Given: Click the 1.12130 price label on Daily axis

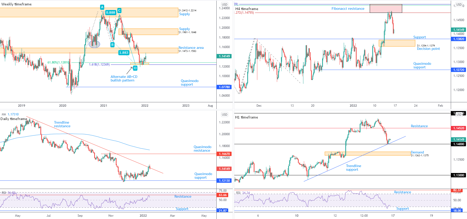Looking at the screenshot, I should [x=225, y=181].
